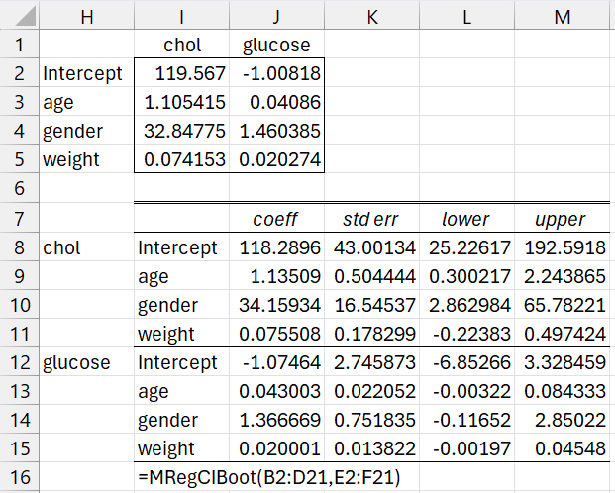Select the cell showing 32.84775

(x=182, y=131)
